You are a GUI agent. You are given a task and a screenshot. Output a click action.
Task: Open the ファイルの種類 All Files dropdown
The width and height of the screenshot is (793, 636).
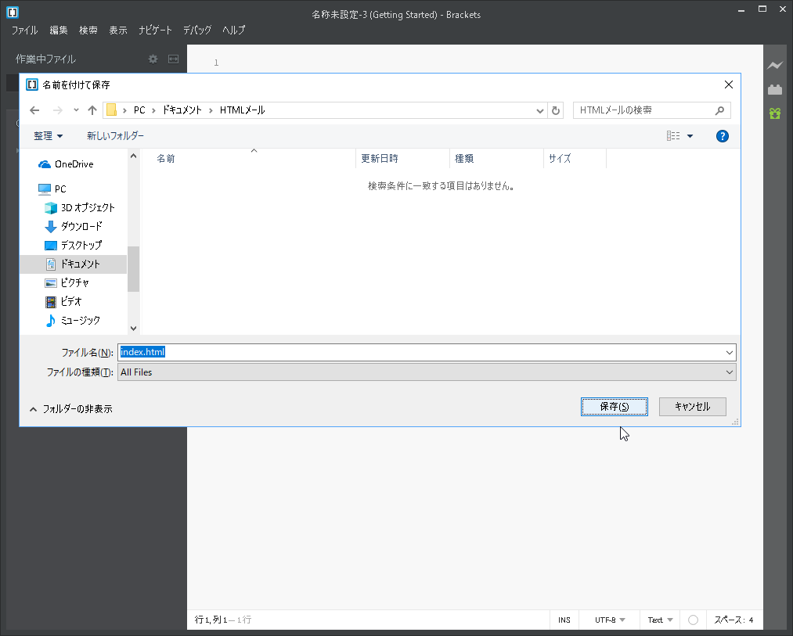coord(427,372)
